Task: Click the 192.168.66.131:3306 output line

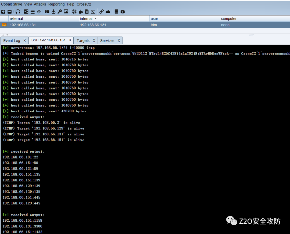Action: 23,226
